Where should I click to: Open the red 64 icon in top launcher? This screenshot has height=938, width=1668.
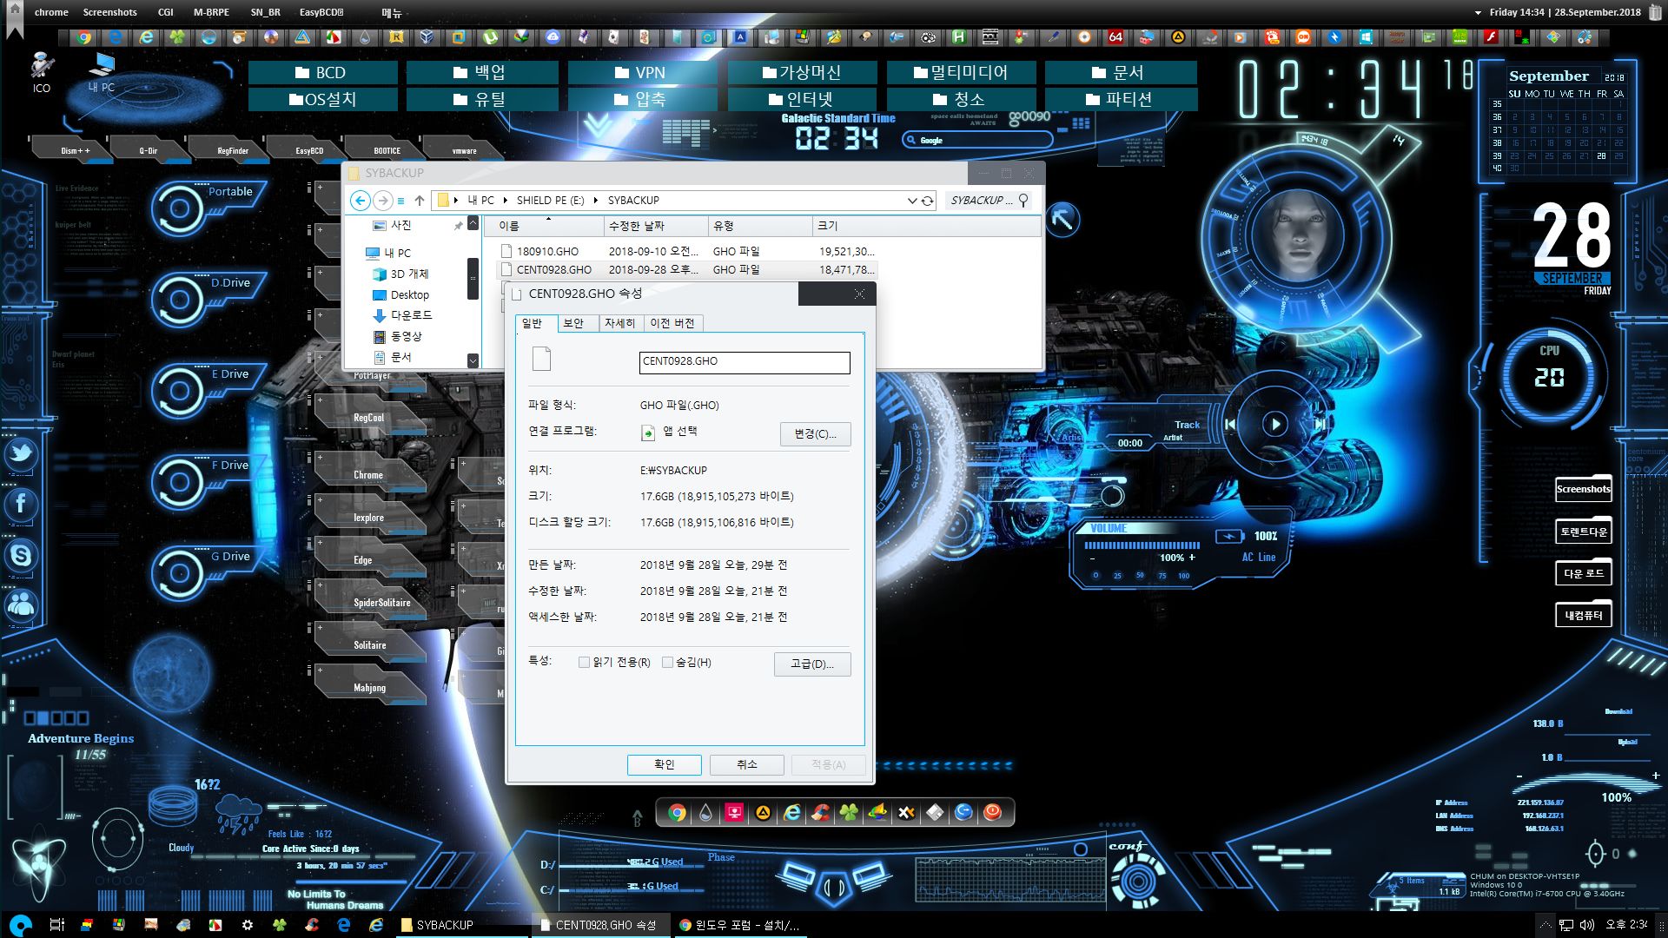point(1115,37)
